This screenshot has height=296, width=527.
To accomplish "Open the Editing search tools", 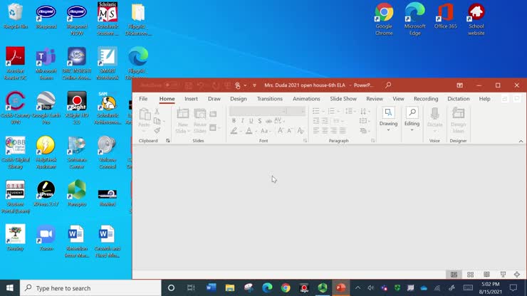I will point(412,117).
